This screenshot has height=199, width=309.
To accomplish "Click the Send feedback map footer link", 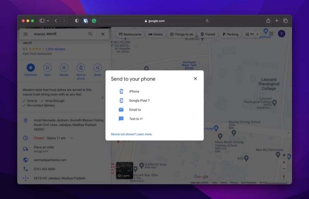I will 248,183.
